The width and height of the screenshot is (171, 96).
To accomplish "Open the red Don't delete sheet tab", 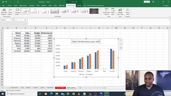I will (x=60, y=88).
